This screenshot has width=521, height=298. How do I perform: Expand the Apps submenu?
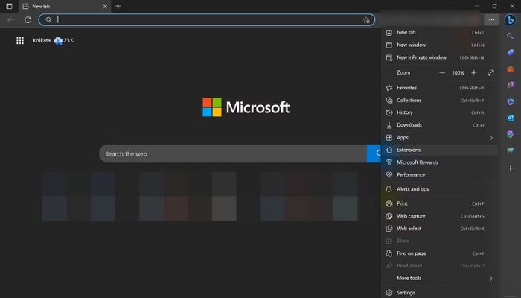[440, 137]
